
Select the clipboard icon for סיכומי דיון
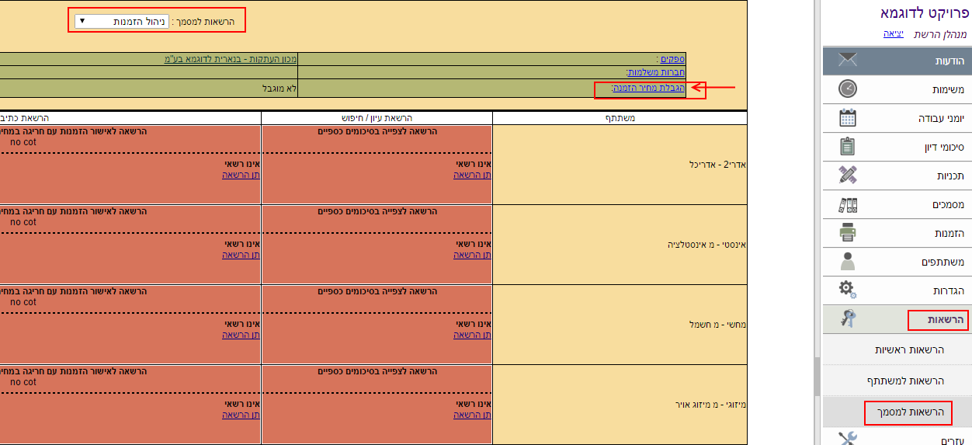[848, 147]
